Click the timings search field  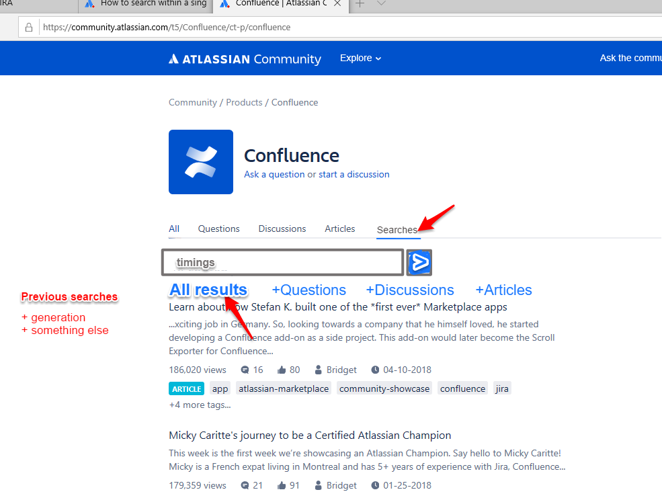point(282,263)
